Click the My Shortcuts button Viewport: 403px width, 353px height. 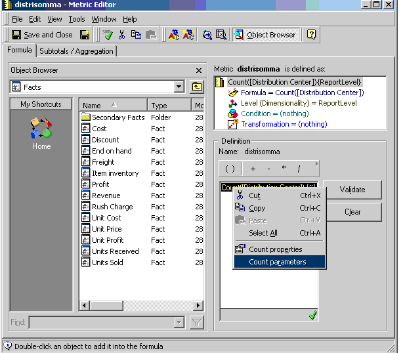point(41,104)
